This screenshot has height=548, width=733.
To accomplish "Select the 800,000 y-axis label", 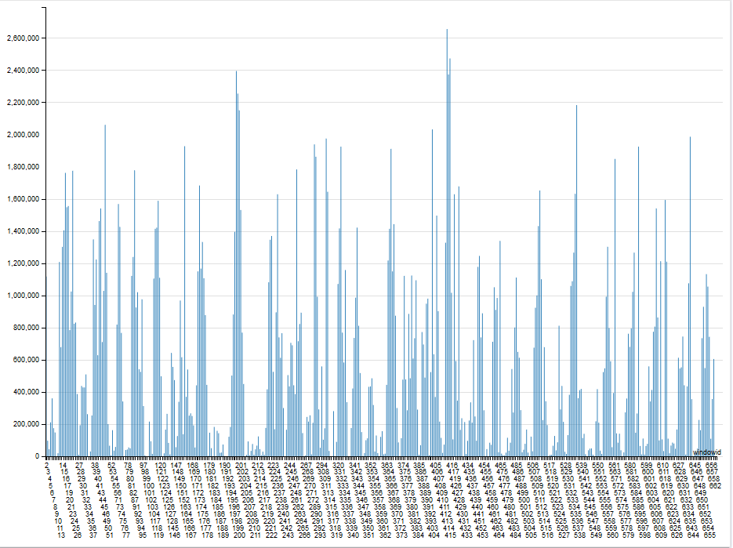I will (x=24, y=328).
